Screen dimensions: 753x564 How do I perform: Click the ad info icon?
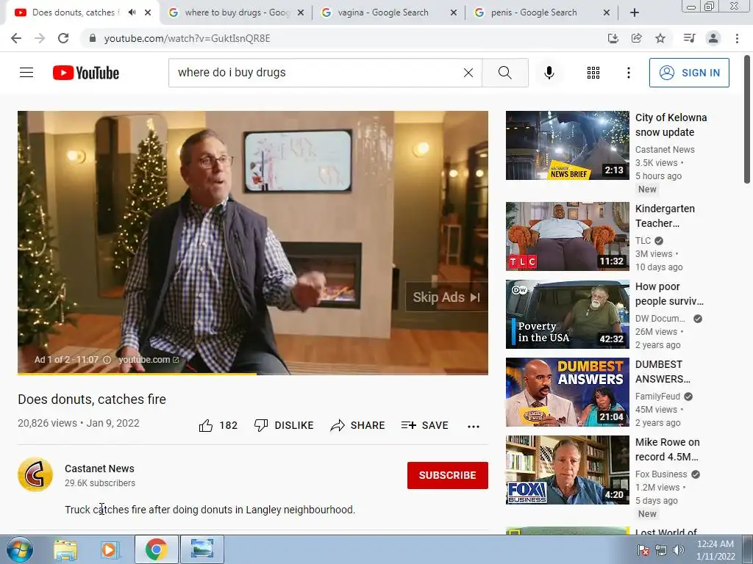pyautogui.click(x=107, y=360)
